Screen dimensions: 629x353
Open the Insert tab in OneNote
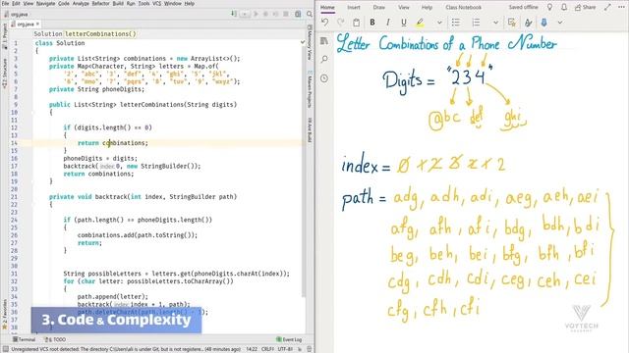pyautogui.click(x=354, y=7)
